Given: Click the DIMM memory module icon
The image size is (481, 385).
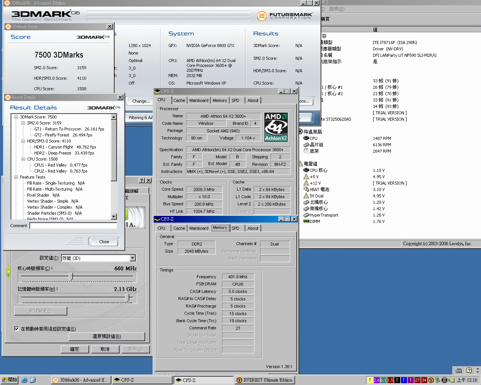Looking at the screenshot, I should (x=306, y=221).
